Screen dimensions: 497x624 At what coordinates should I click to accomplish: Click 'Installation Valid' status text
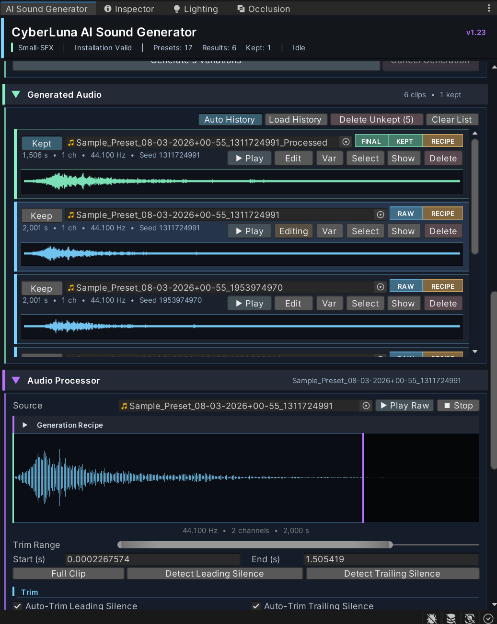(103, 47)
